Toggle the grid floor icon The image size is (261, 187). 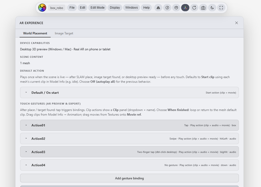click(x=158, y=8)
